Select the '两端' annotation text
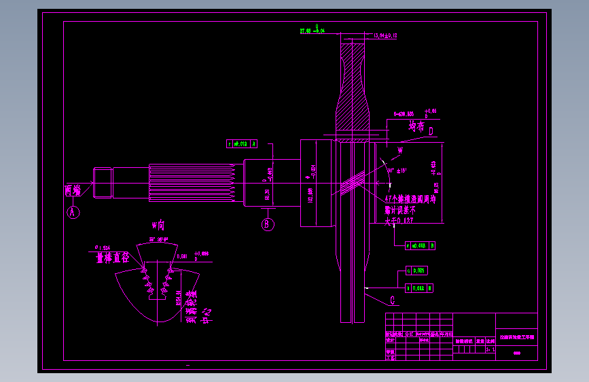 click(73, 190)
